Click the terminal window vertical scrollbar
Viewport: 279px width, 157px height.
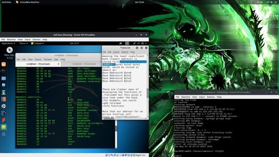point(116,134)
